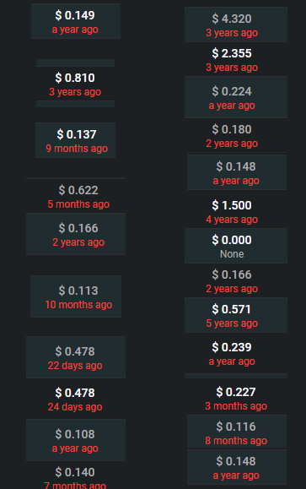The height and width of the screenshot is (489, 306).
Task: Select the $ 0.108 a year ago cell
Action: pos(76,440)
